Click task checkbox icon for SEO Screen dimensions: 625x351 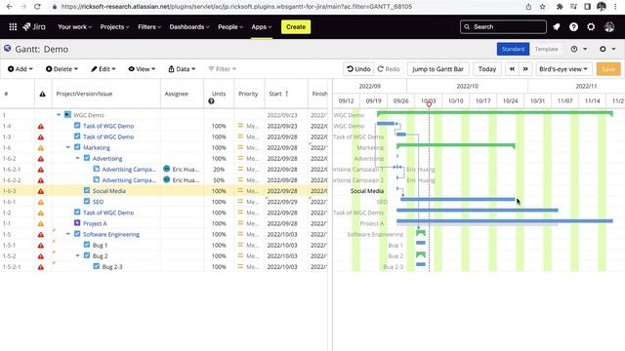(x=87, y=201)
